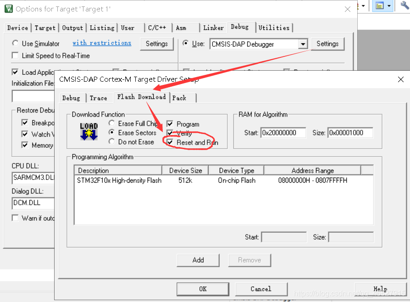Close the Options for Target window
410x302 pixels.
(x=348, y=9)
